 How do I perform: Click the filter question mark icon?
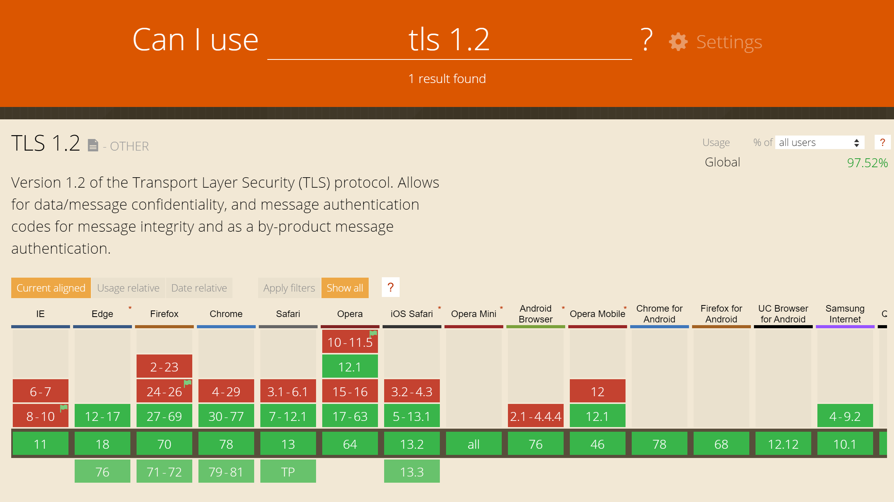click(390, 287)
